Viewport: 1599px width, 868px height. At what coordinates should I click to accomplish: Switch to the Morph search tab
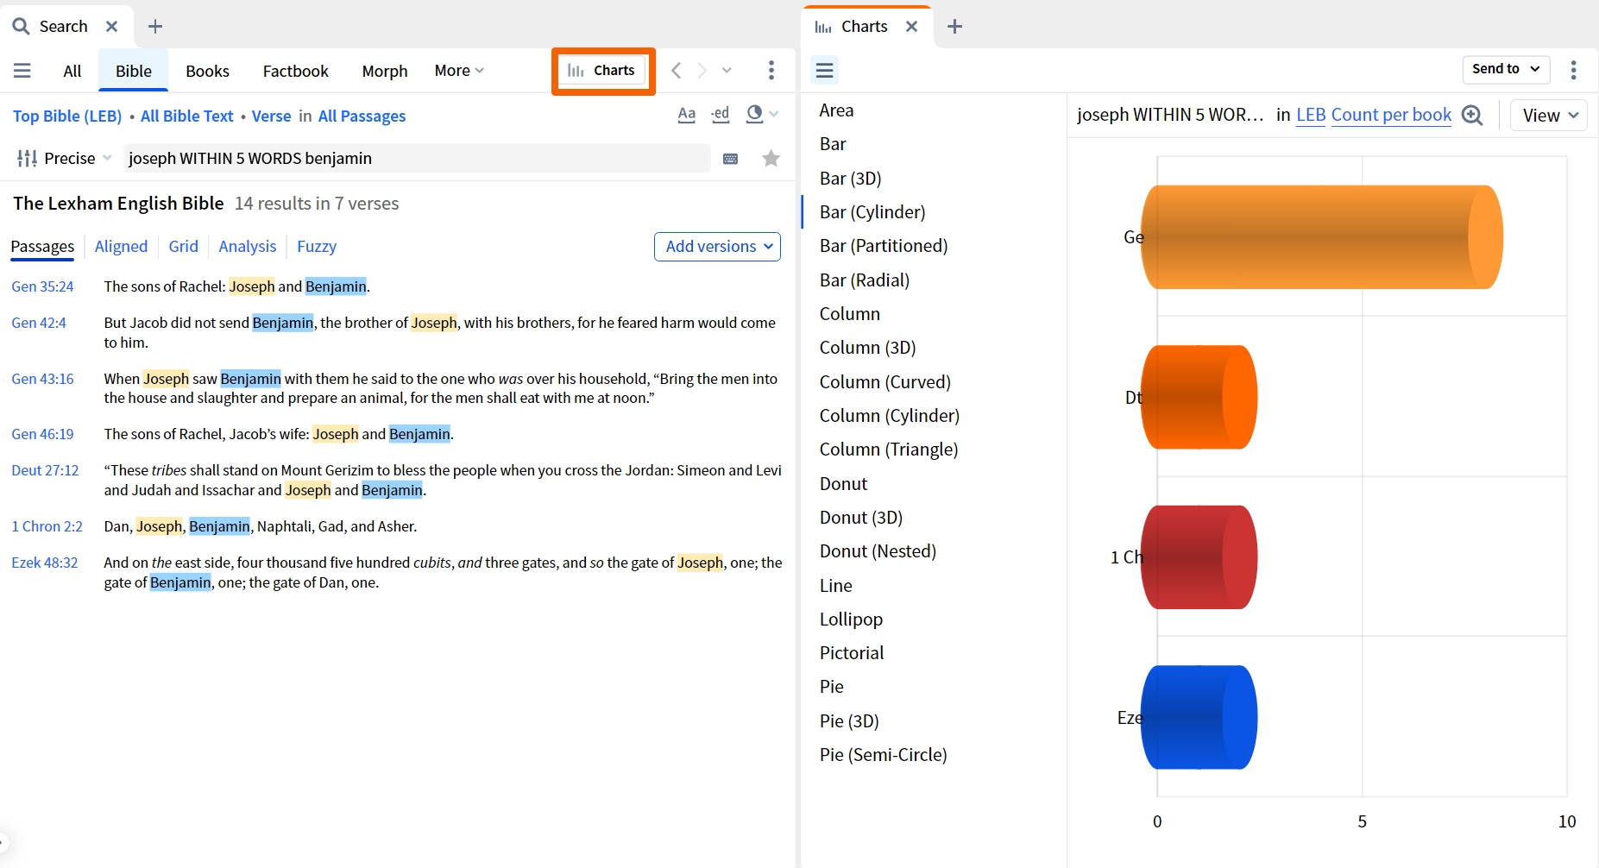[385, 71]
